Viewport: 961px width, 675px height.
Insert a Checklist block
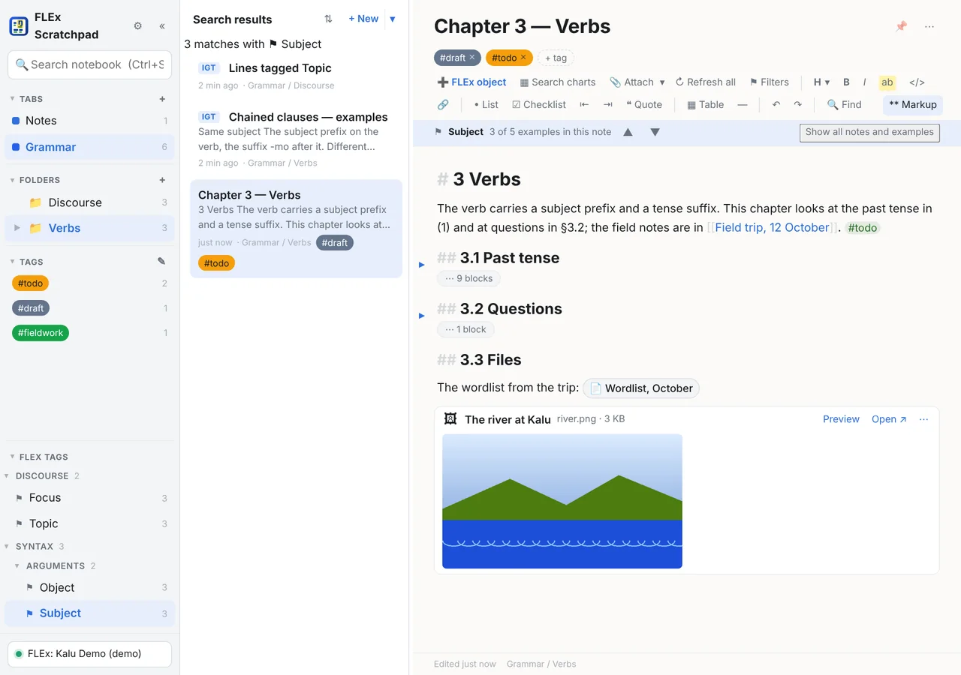pos(539,104)
